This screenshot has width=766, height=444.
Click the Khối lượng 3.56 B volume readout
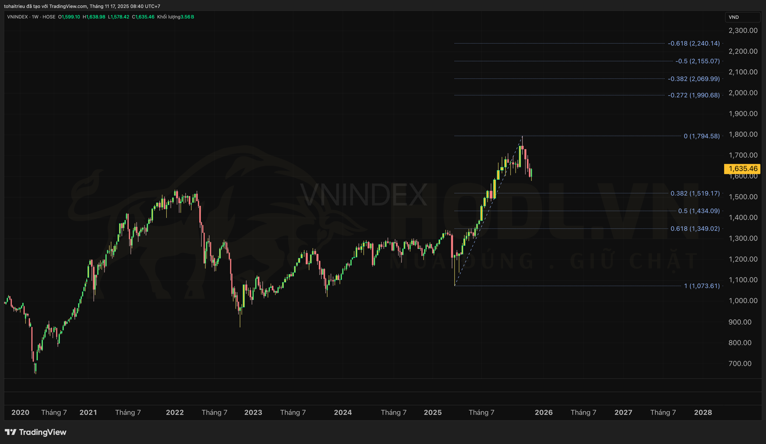(175, 17)
